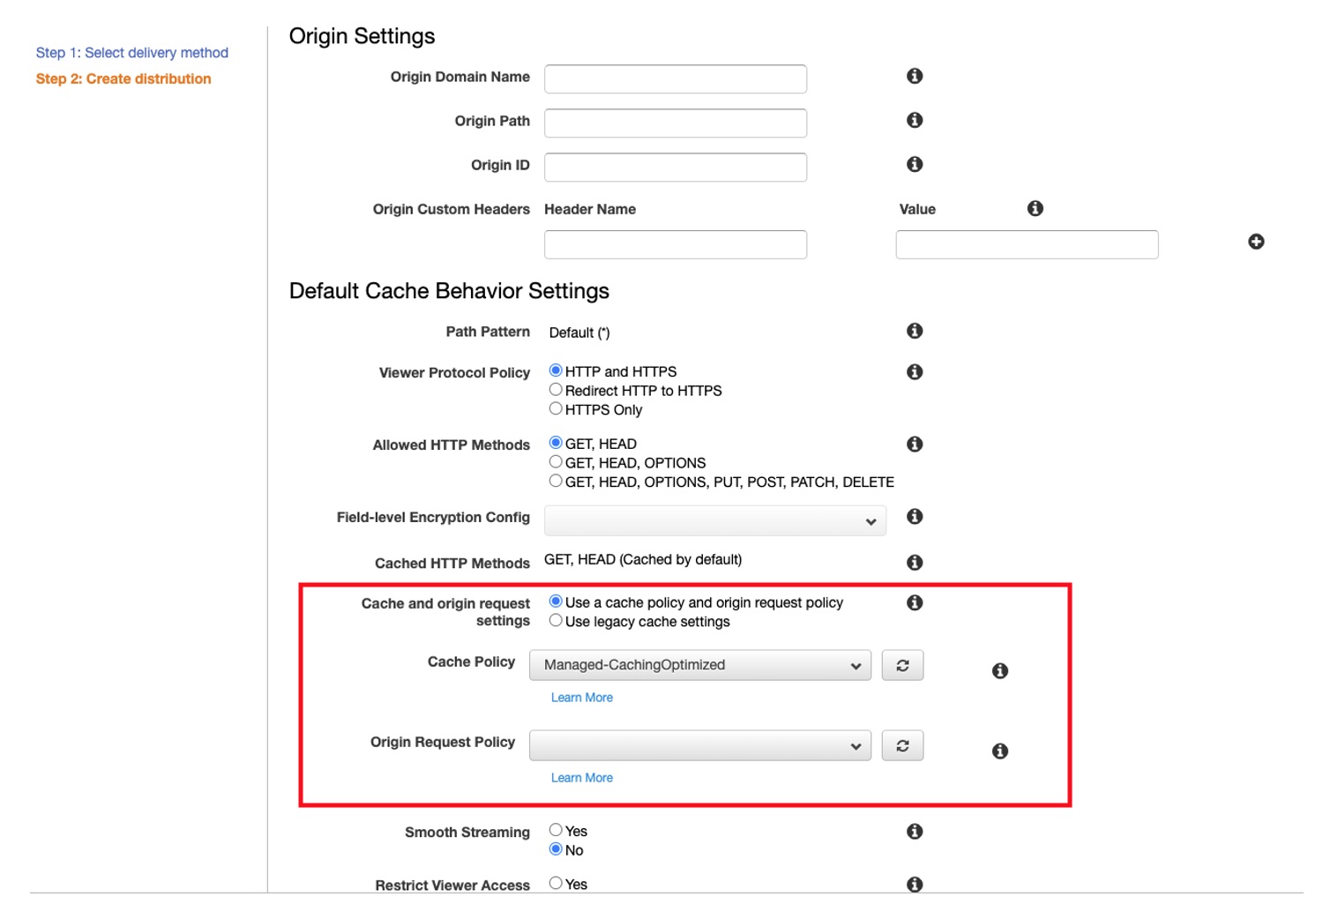Image resolution: width=1323 pixels, height=912 pixels.
Task: Add another custom header with plus icon
Action: coord(1256,242)
